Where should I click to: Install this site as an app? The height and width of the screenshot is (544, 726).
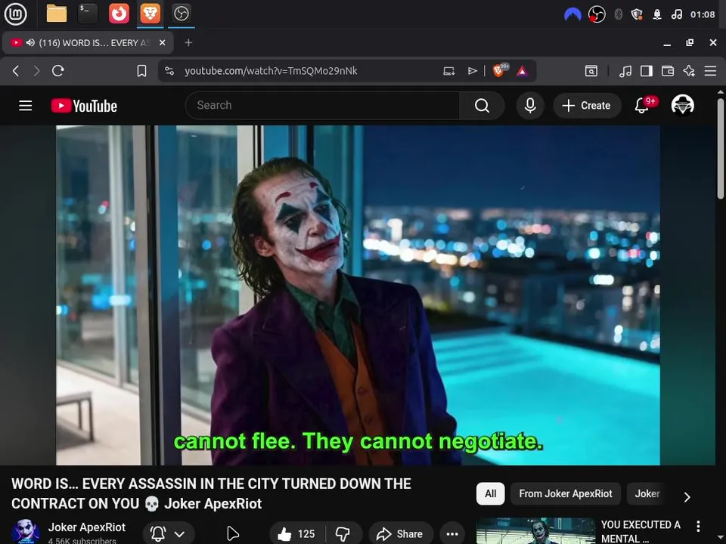coord(448,71)
